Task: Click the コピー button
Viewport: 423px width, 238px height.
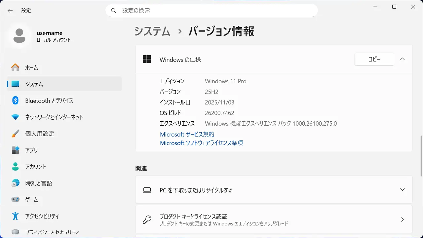Action: click(x=374, y=59)
